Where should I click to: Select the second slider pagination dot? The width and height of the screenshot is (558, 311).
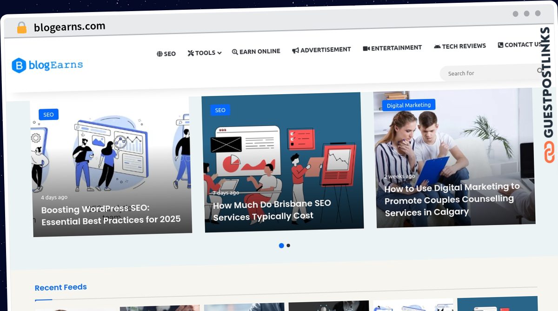click(288, 246)
